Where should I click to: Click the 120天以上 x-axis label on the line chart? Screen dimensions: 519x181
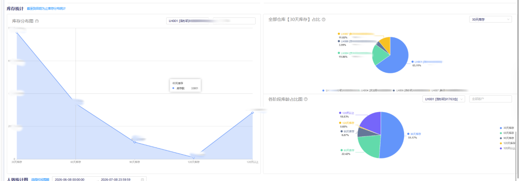[253, 162]
